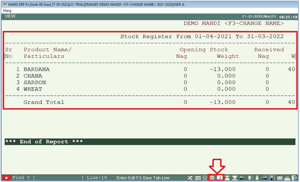This screenshot has height=182, width=300.
Task: Click the down arrow navigation icon
Action: [x=257, y=178]
